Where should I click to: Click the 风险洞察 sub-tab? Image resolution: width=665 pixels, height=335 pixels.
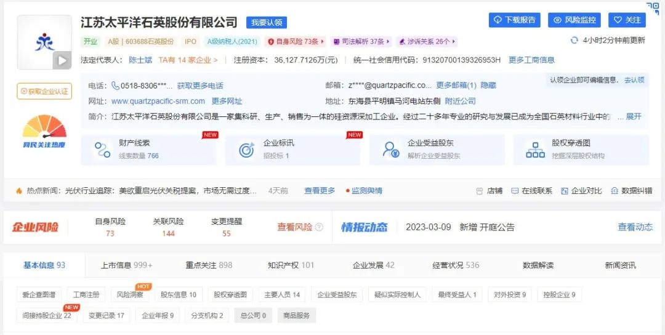pos(130,294)
